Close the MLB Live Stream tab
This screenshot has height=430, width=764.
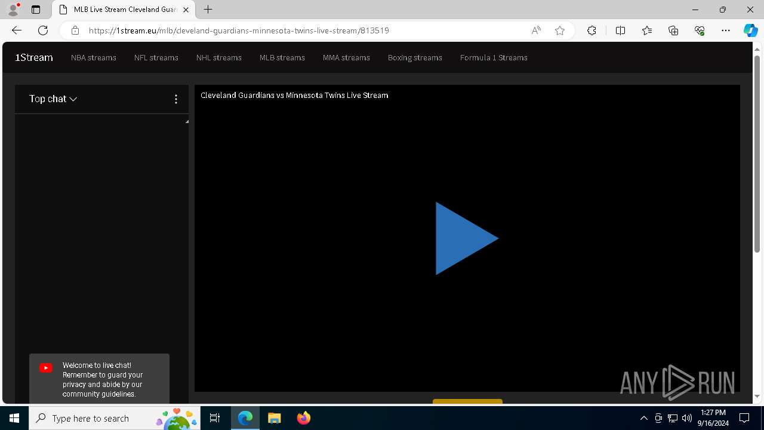pyautogui.click(x=186, y=10)
